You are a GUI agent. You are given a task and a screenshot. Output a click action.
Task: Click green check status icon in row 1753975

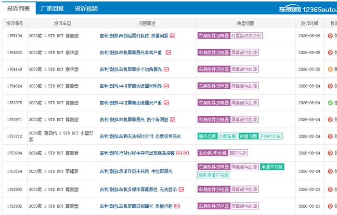point(330,103)
